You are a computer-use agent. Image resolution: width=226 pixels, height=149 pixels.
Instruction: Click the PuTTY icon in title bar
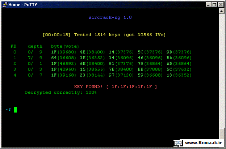pyautogui.click(x=5, y=5)
